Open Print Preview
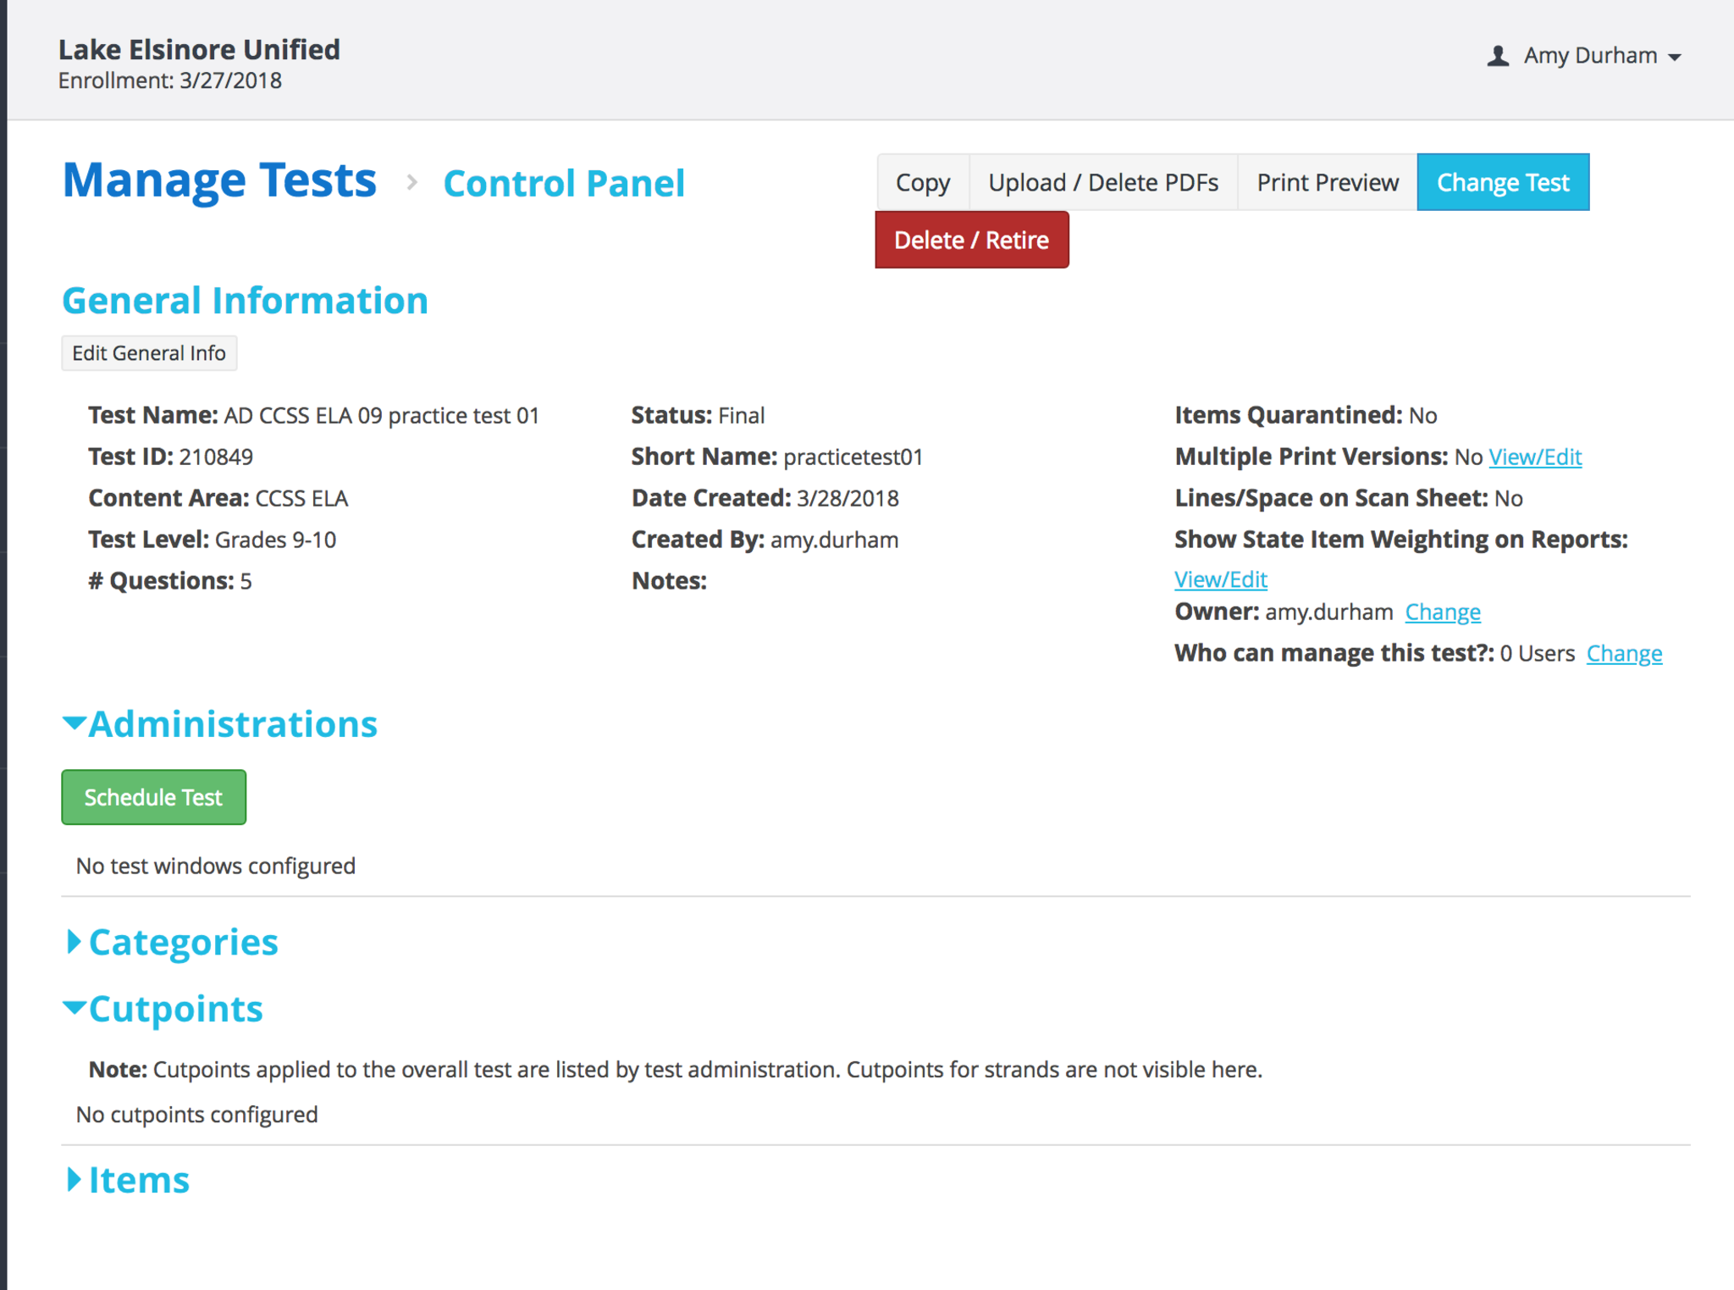 click(x=1327, y=182)
